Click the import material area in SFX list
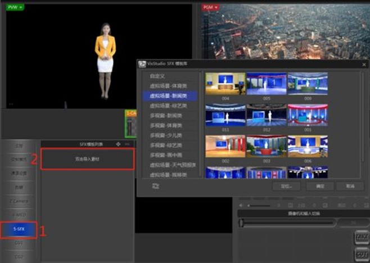Viewport: 370px width, 263px height. point(88,159)
